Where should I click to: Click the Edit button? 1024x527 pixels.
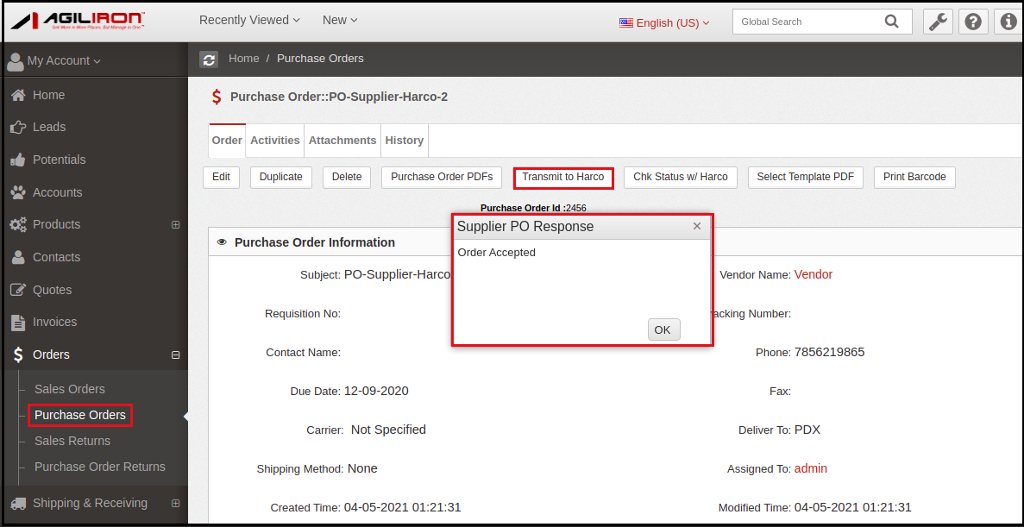222,177
